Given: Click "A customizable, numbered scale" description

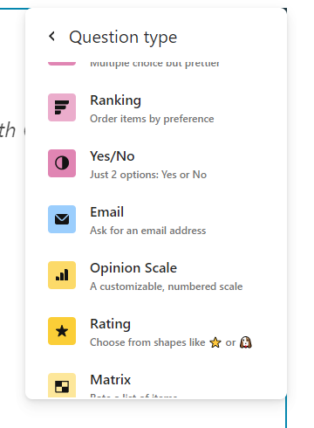Looking at the screenshot, I should click(x=167, y=286).
